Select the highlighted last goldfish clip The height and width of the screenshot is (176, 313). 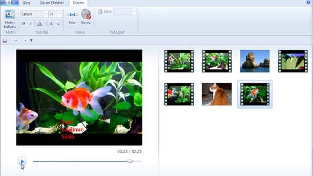pyautogui.click(x=255, y=94)
